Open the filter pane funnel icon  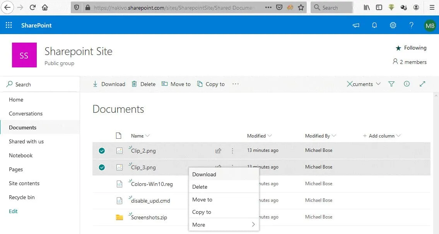(x=391, y=84)
